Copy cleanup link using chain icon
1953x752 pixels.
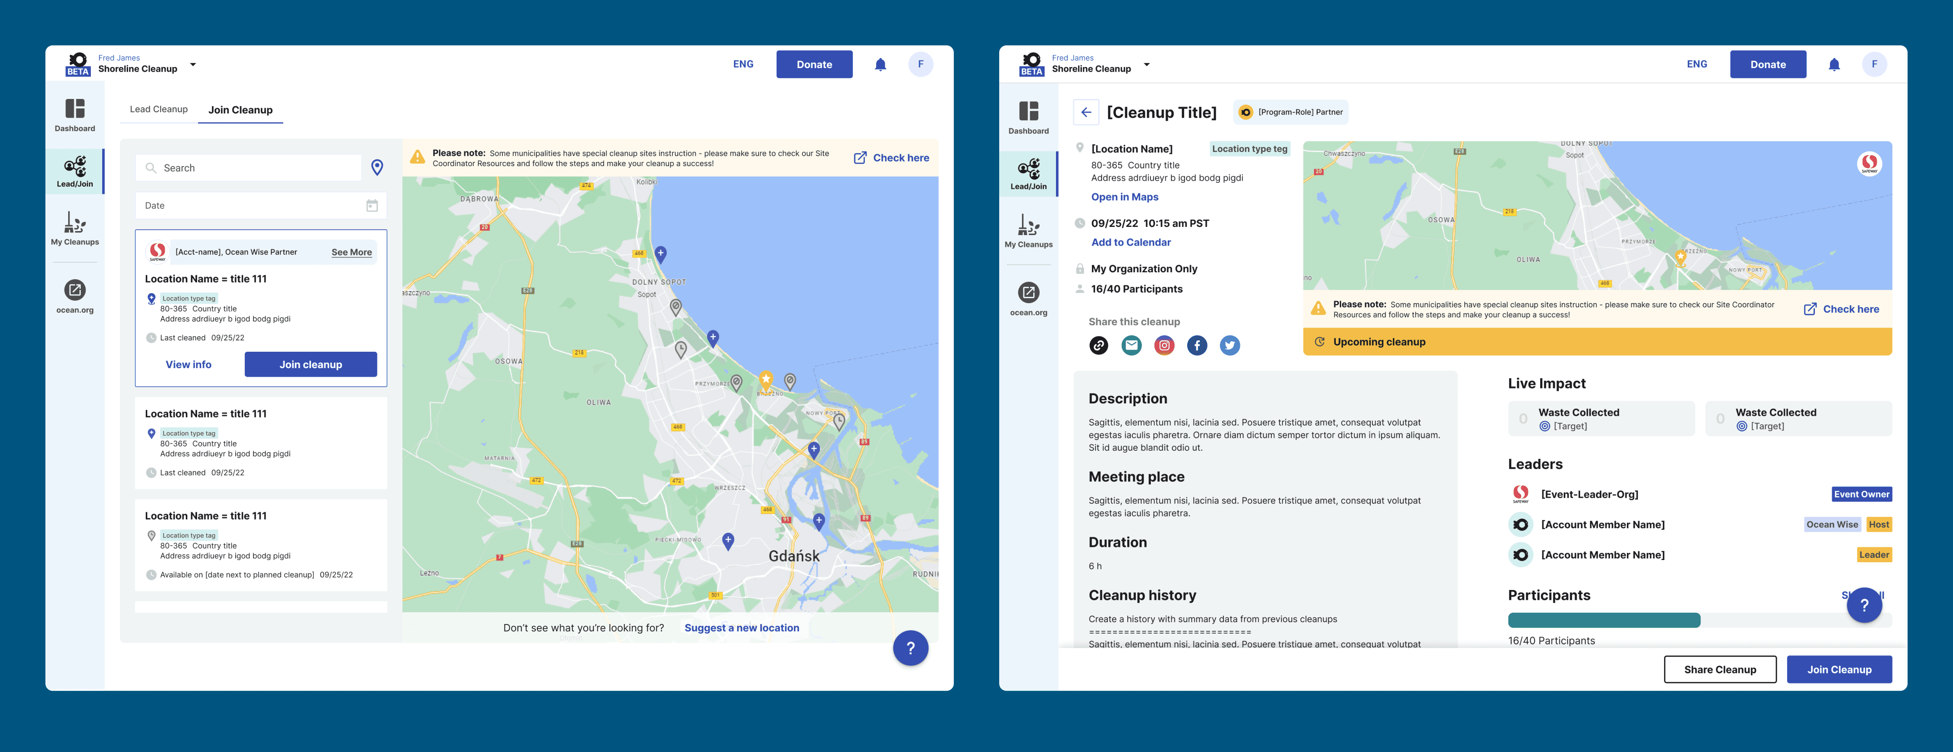1099,345
